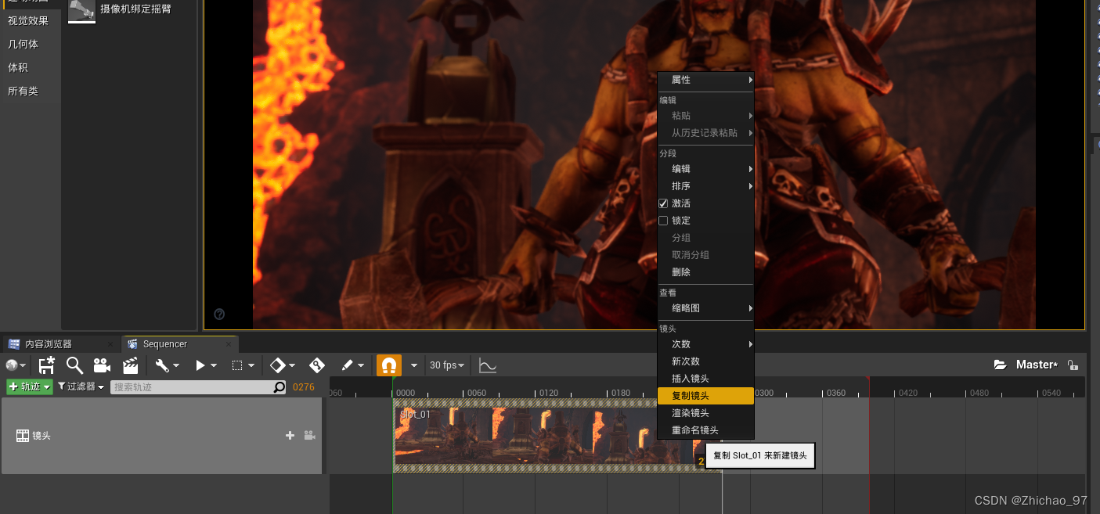Select the 几何体 category

(23, 45)
